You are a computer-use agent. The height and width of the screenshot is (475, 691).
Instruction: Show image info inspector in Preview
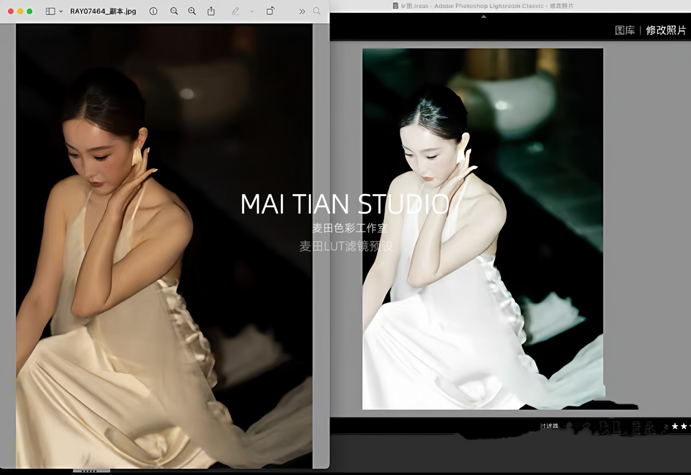point(153,11)
